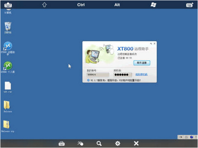Select the white .rar file icon on the desktop
This screenshot has width=198, height=148.
pyautogui.click(x=8, y=87)
